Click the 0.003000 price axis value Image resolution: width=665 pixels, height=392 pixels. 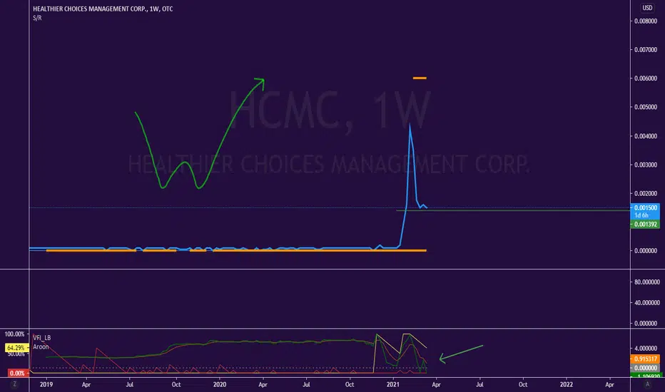click(646, 165)
